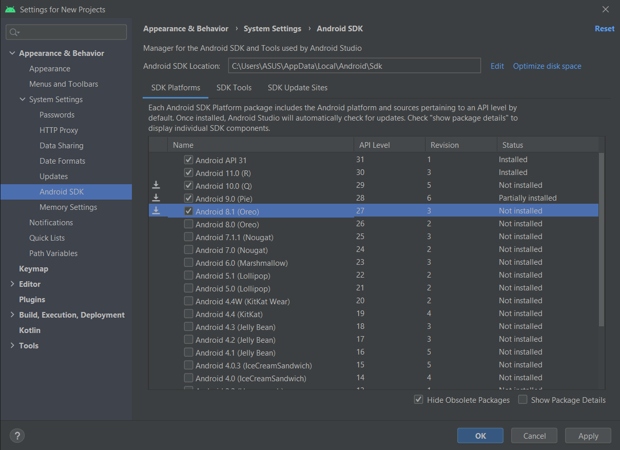Open the Plugins settings
This screenshot has width=620, height=450.
pos(32,300)
